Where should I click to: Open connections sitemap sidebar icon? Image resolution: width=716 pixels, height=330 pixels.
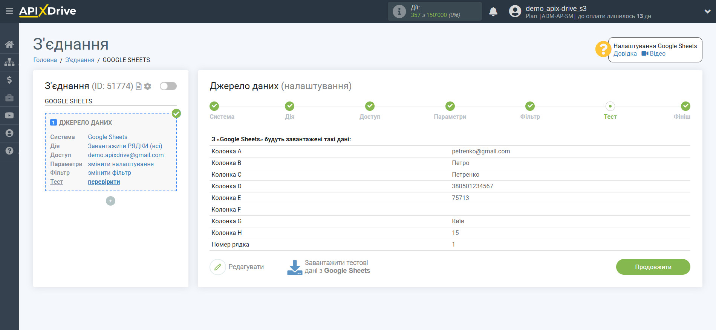tap(9, 62)
